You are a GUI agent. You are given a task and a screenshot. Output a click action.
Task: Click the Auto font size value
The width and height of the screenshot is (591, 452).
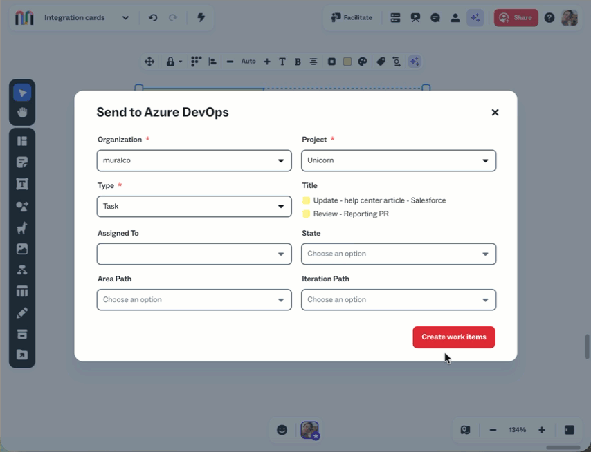(248, 61)
